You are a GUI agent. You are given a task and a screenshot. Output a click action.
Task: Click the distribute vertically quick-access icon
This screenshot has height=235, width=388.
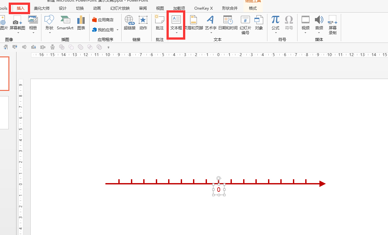[52, 47]
